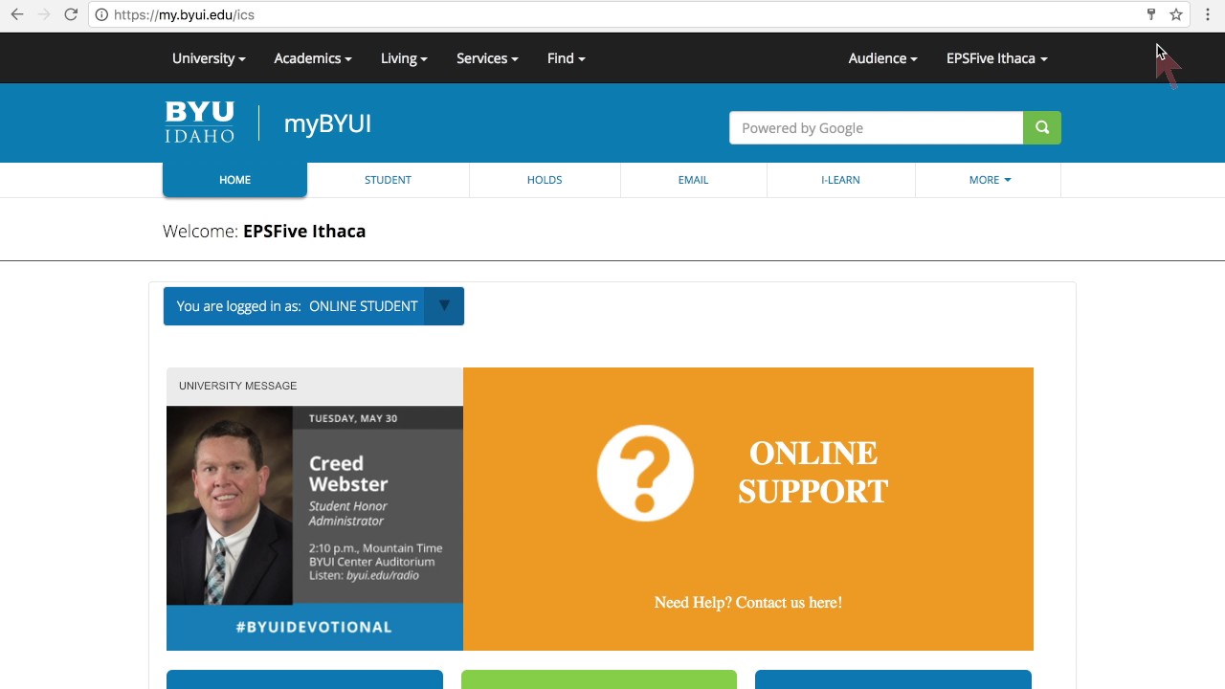Bookmark this page with the star icon

[1176, 14]
